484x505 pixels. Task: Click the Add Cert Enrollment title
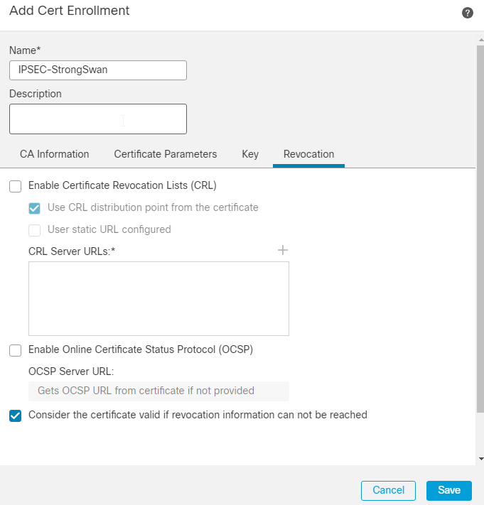click(70, 11)
